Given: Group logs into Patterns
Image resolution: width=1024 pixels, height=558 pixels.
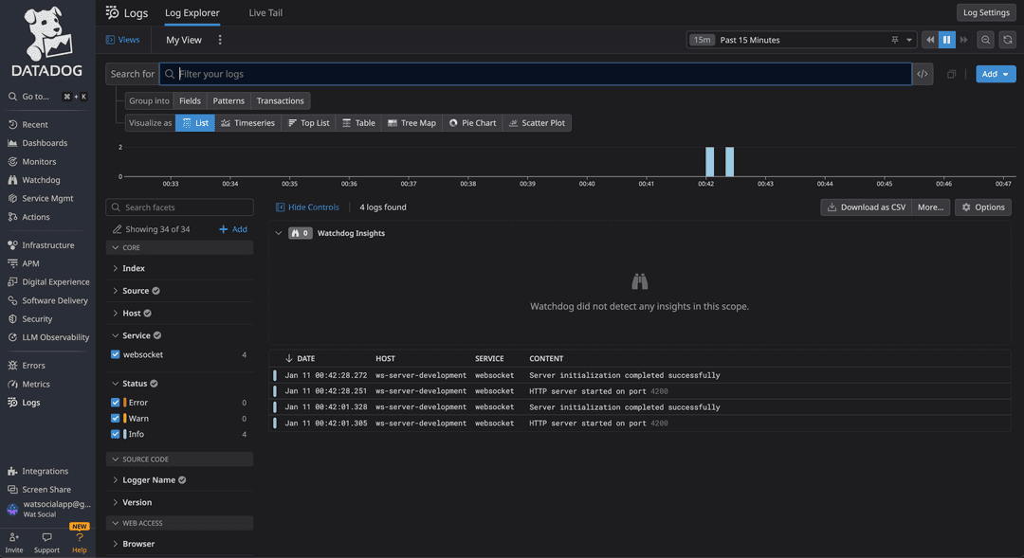Looking at the screenshot, I should 229,101.
